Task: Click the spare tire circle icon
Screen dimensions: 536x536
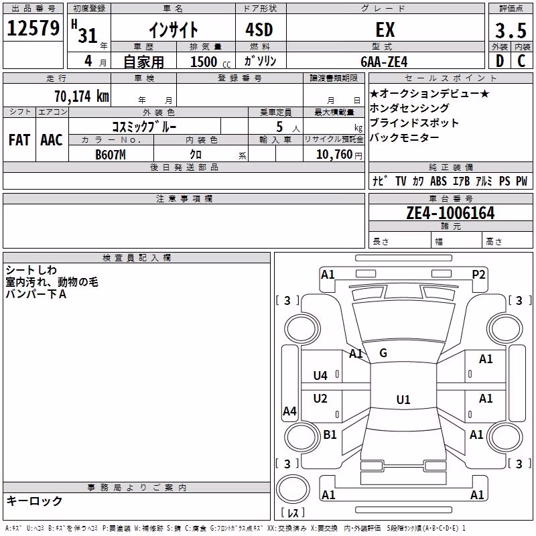Action: 293,489
